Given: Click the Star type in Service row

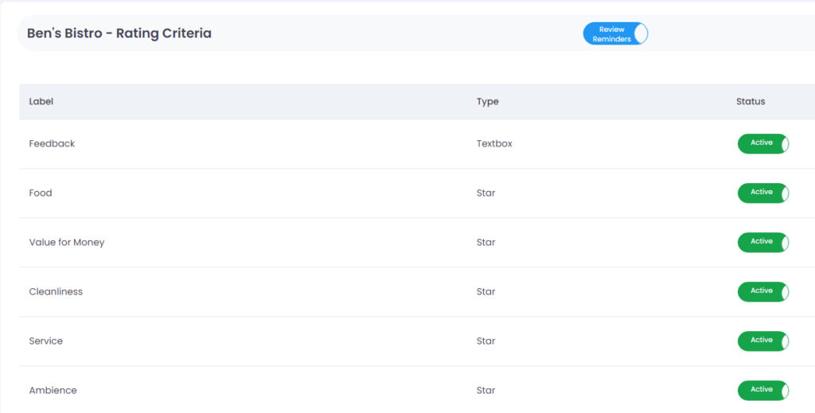Looking at the screenshot, I should (x=486, y=341).
